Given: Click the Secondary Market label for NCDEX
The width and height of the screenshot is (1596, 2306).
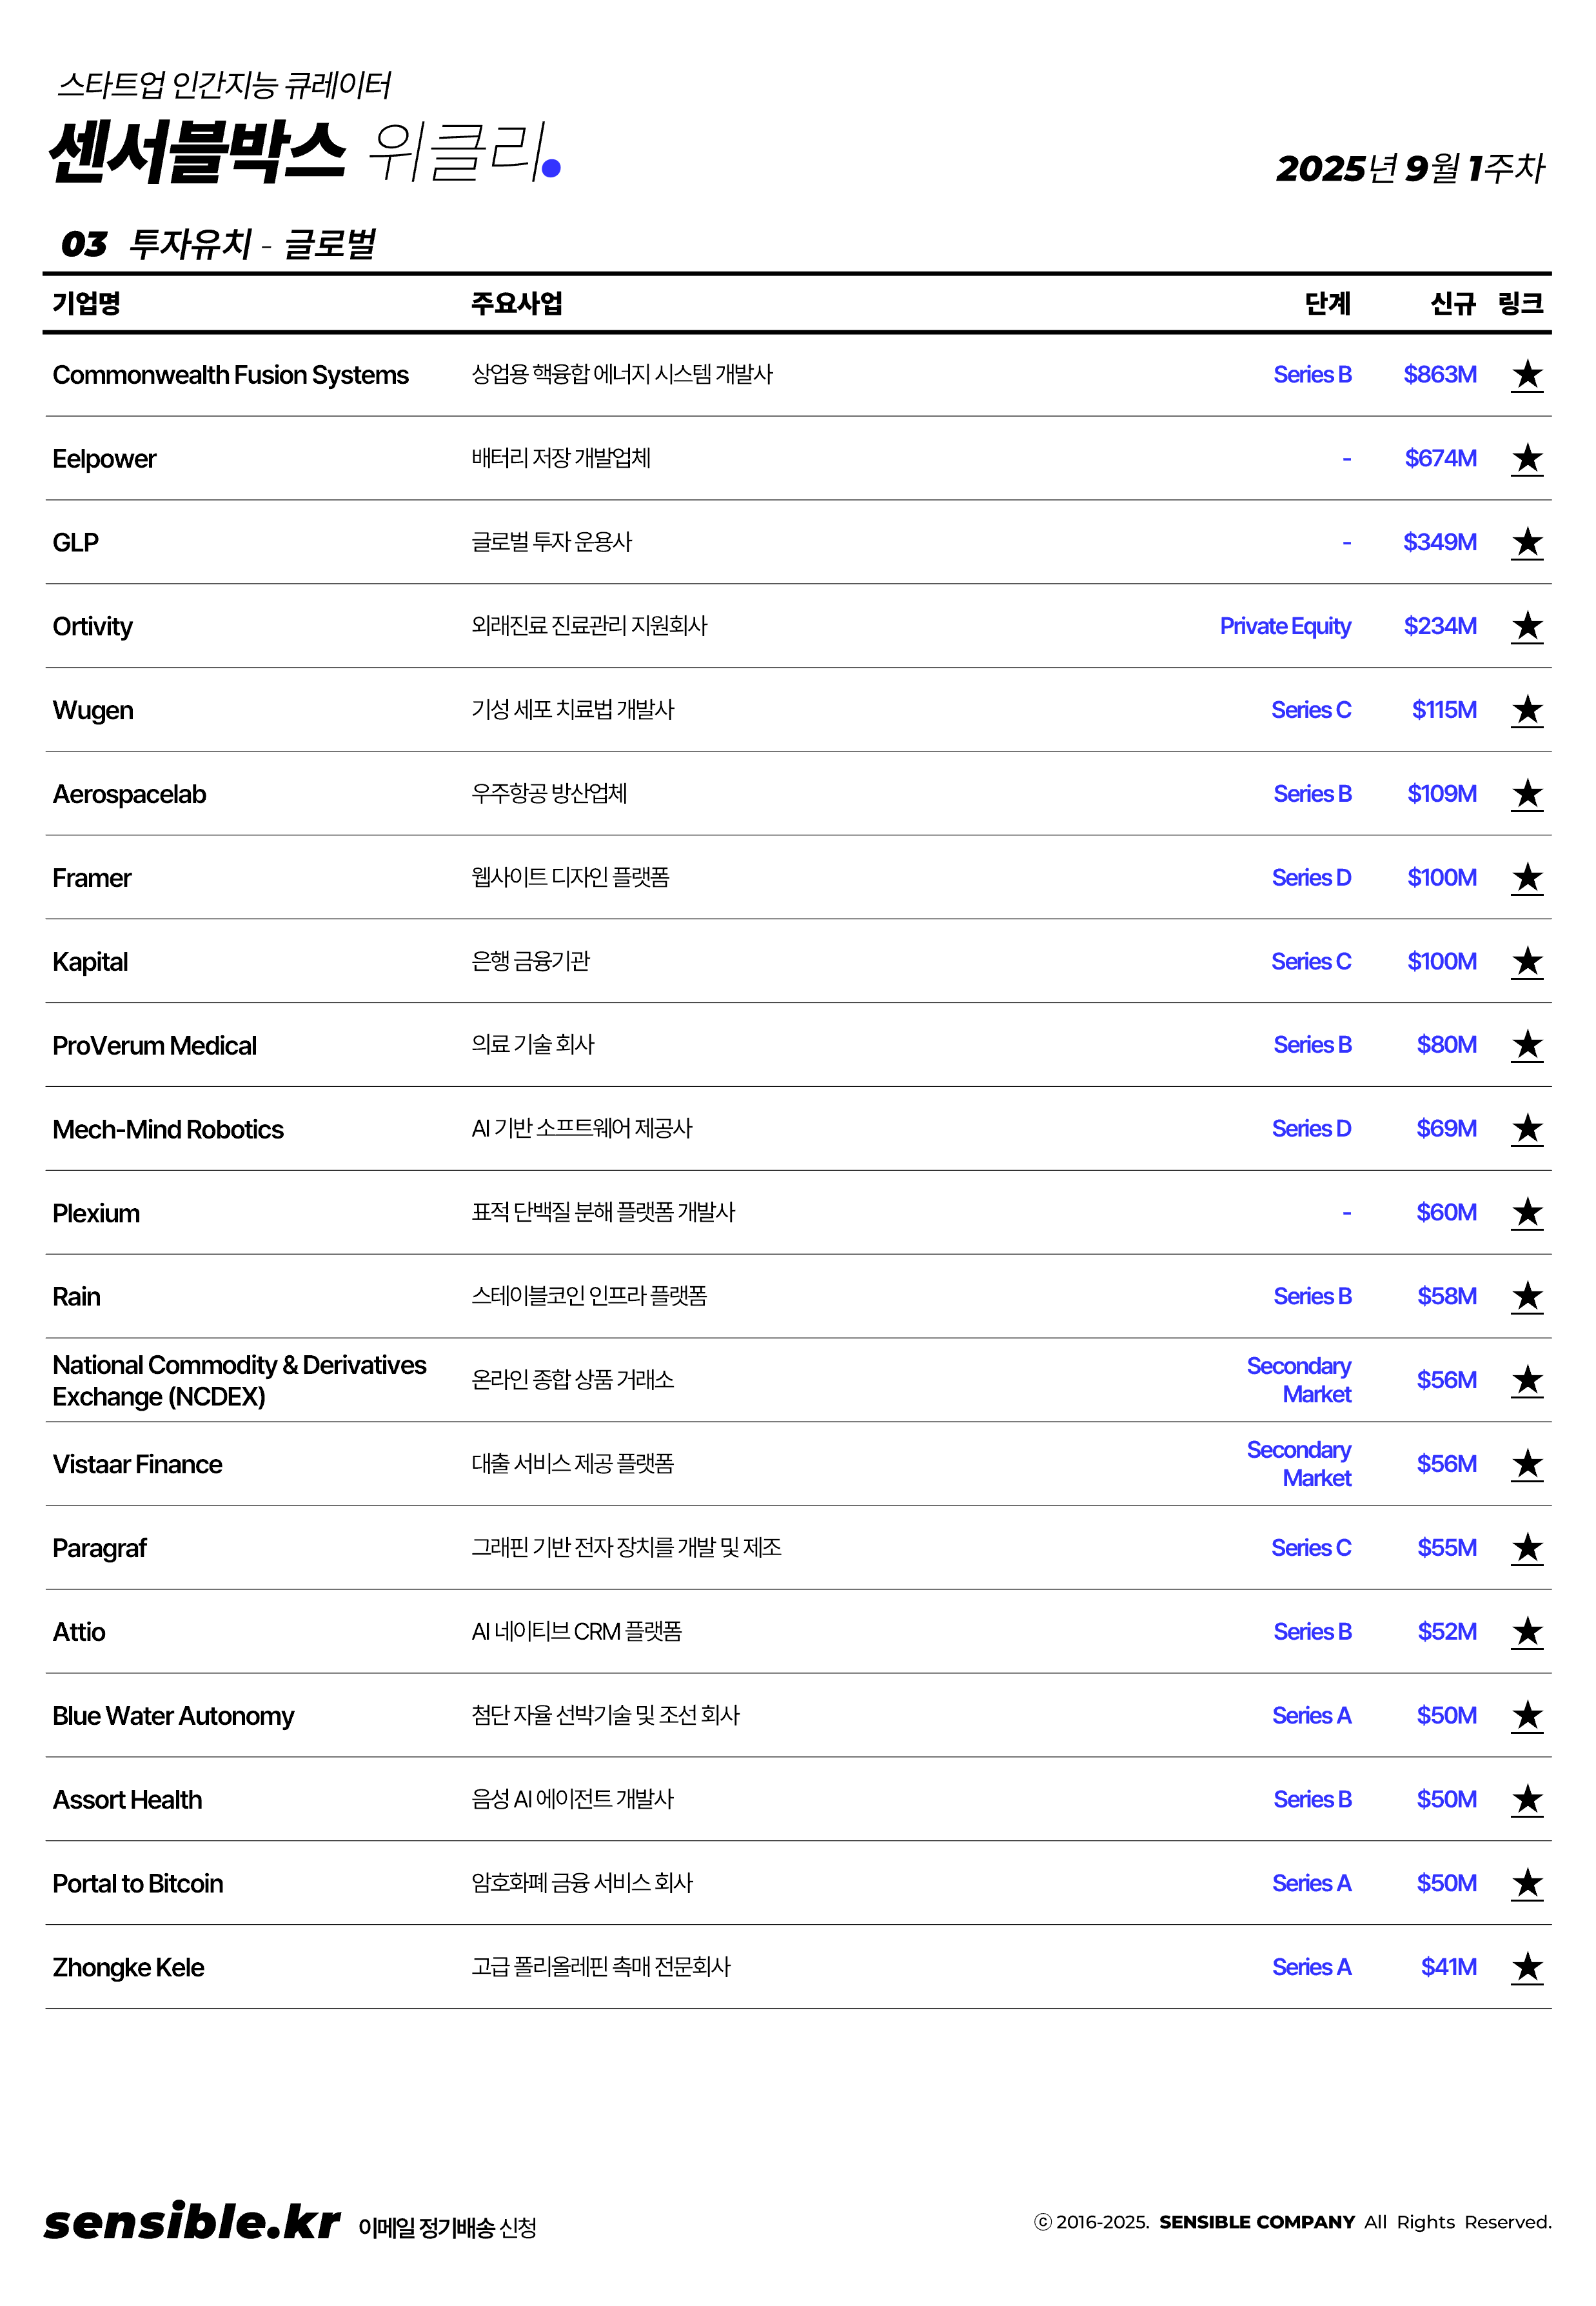Looking at the screenshot, I should tap(1298, 1380).
